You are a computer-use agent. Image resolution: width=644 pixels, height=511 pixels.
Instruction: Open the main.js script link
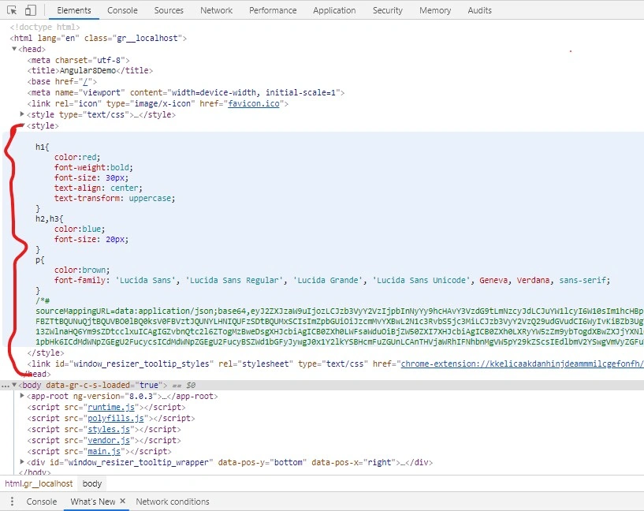pyautogui.click(x=104, y=451)
